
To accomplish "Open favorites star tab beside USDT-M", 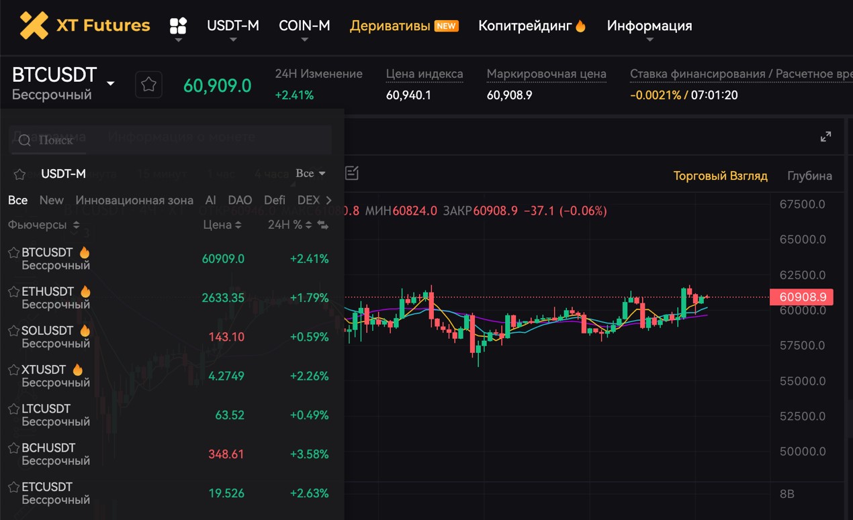I will click(x=20, y=174).
